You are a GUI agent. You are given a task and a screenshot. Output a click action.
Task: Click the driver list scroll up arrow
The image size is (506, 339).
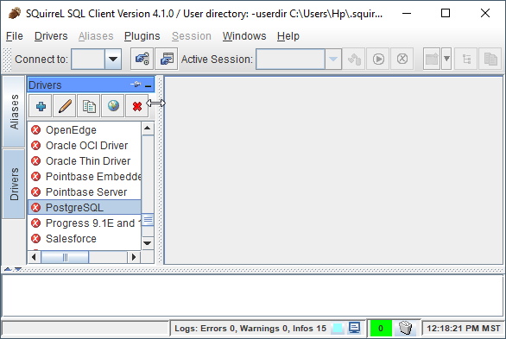click(148, 129)
